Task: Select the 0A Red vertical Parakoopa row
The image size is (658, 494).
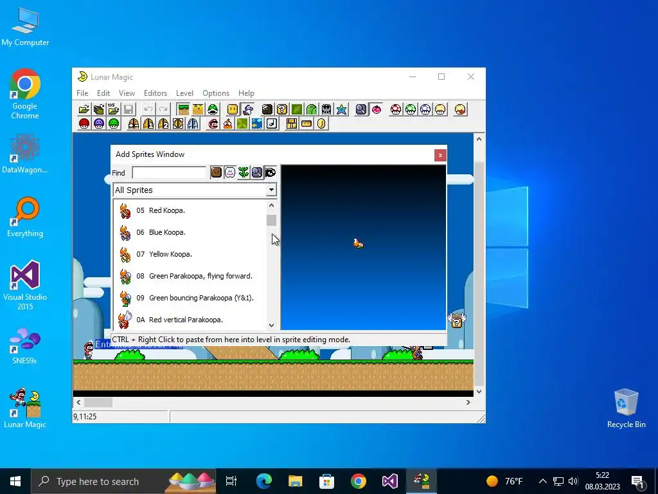Action: click(190, 320)
